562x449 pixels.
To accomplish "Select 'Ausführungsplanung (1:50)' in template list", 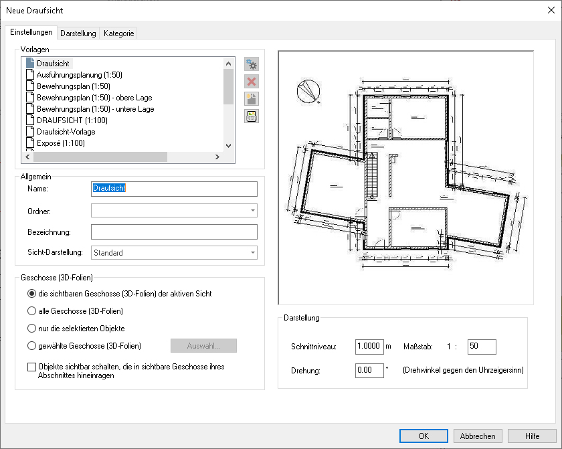I will click(80, 75).
